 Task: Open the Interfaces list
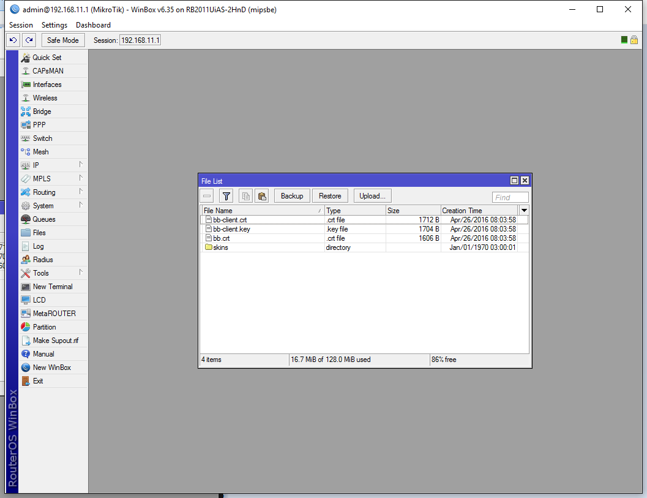coord(53,85)
